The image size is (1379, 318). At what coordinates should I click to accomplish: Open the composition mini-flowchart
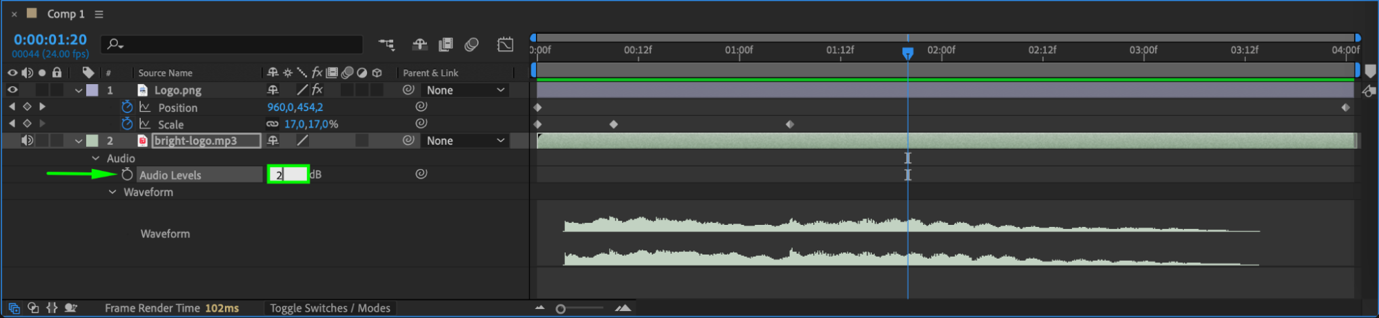(386, 45)
